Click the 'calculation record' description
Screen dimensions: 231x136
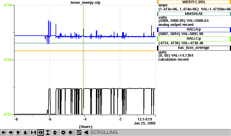(x=173, y=60)
